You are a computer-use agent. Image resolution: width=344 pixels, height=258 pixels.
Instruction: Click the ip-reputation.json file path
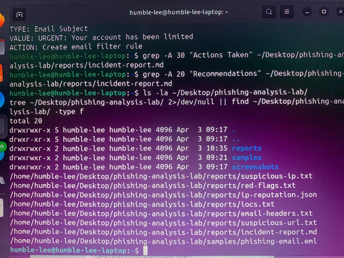point(163,195)
